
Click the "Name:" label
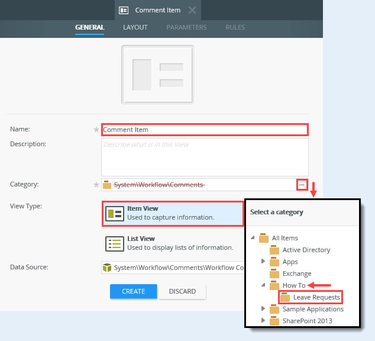(x=20, y=129)
